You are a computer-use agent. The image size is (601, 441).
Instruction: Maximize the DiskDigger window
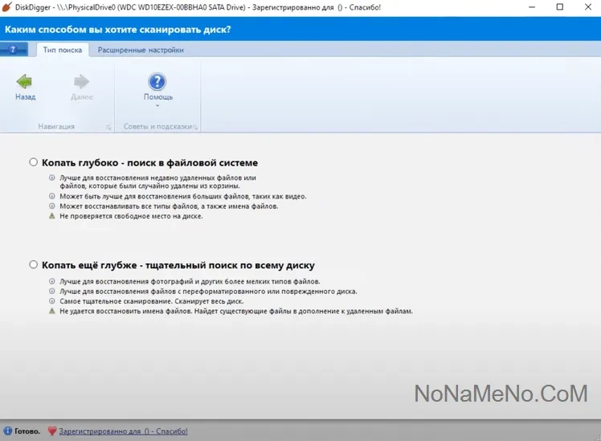point(559,7)
